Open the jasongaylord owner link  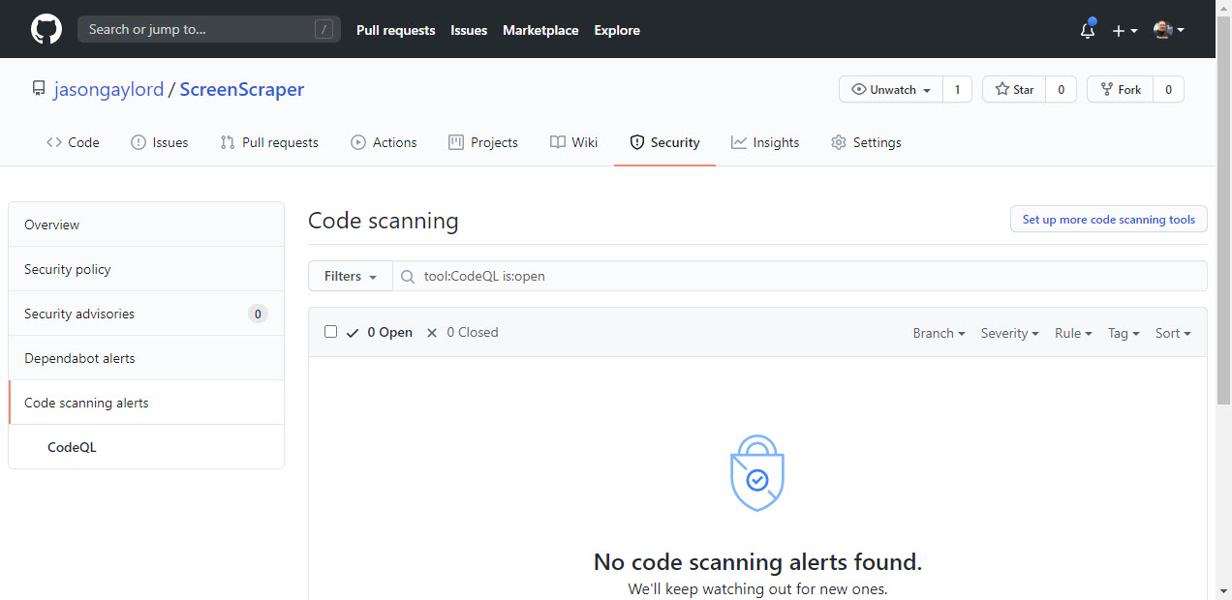click(x=108, y=89)
